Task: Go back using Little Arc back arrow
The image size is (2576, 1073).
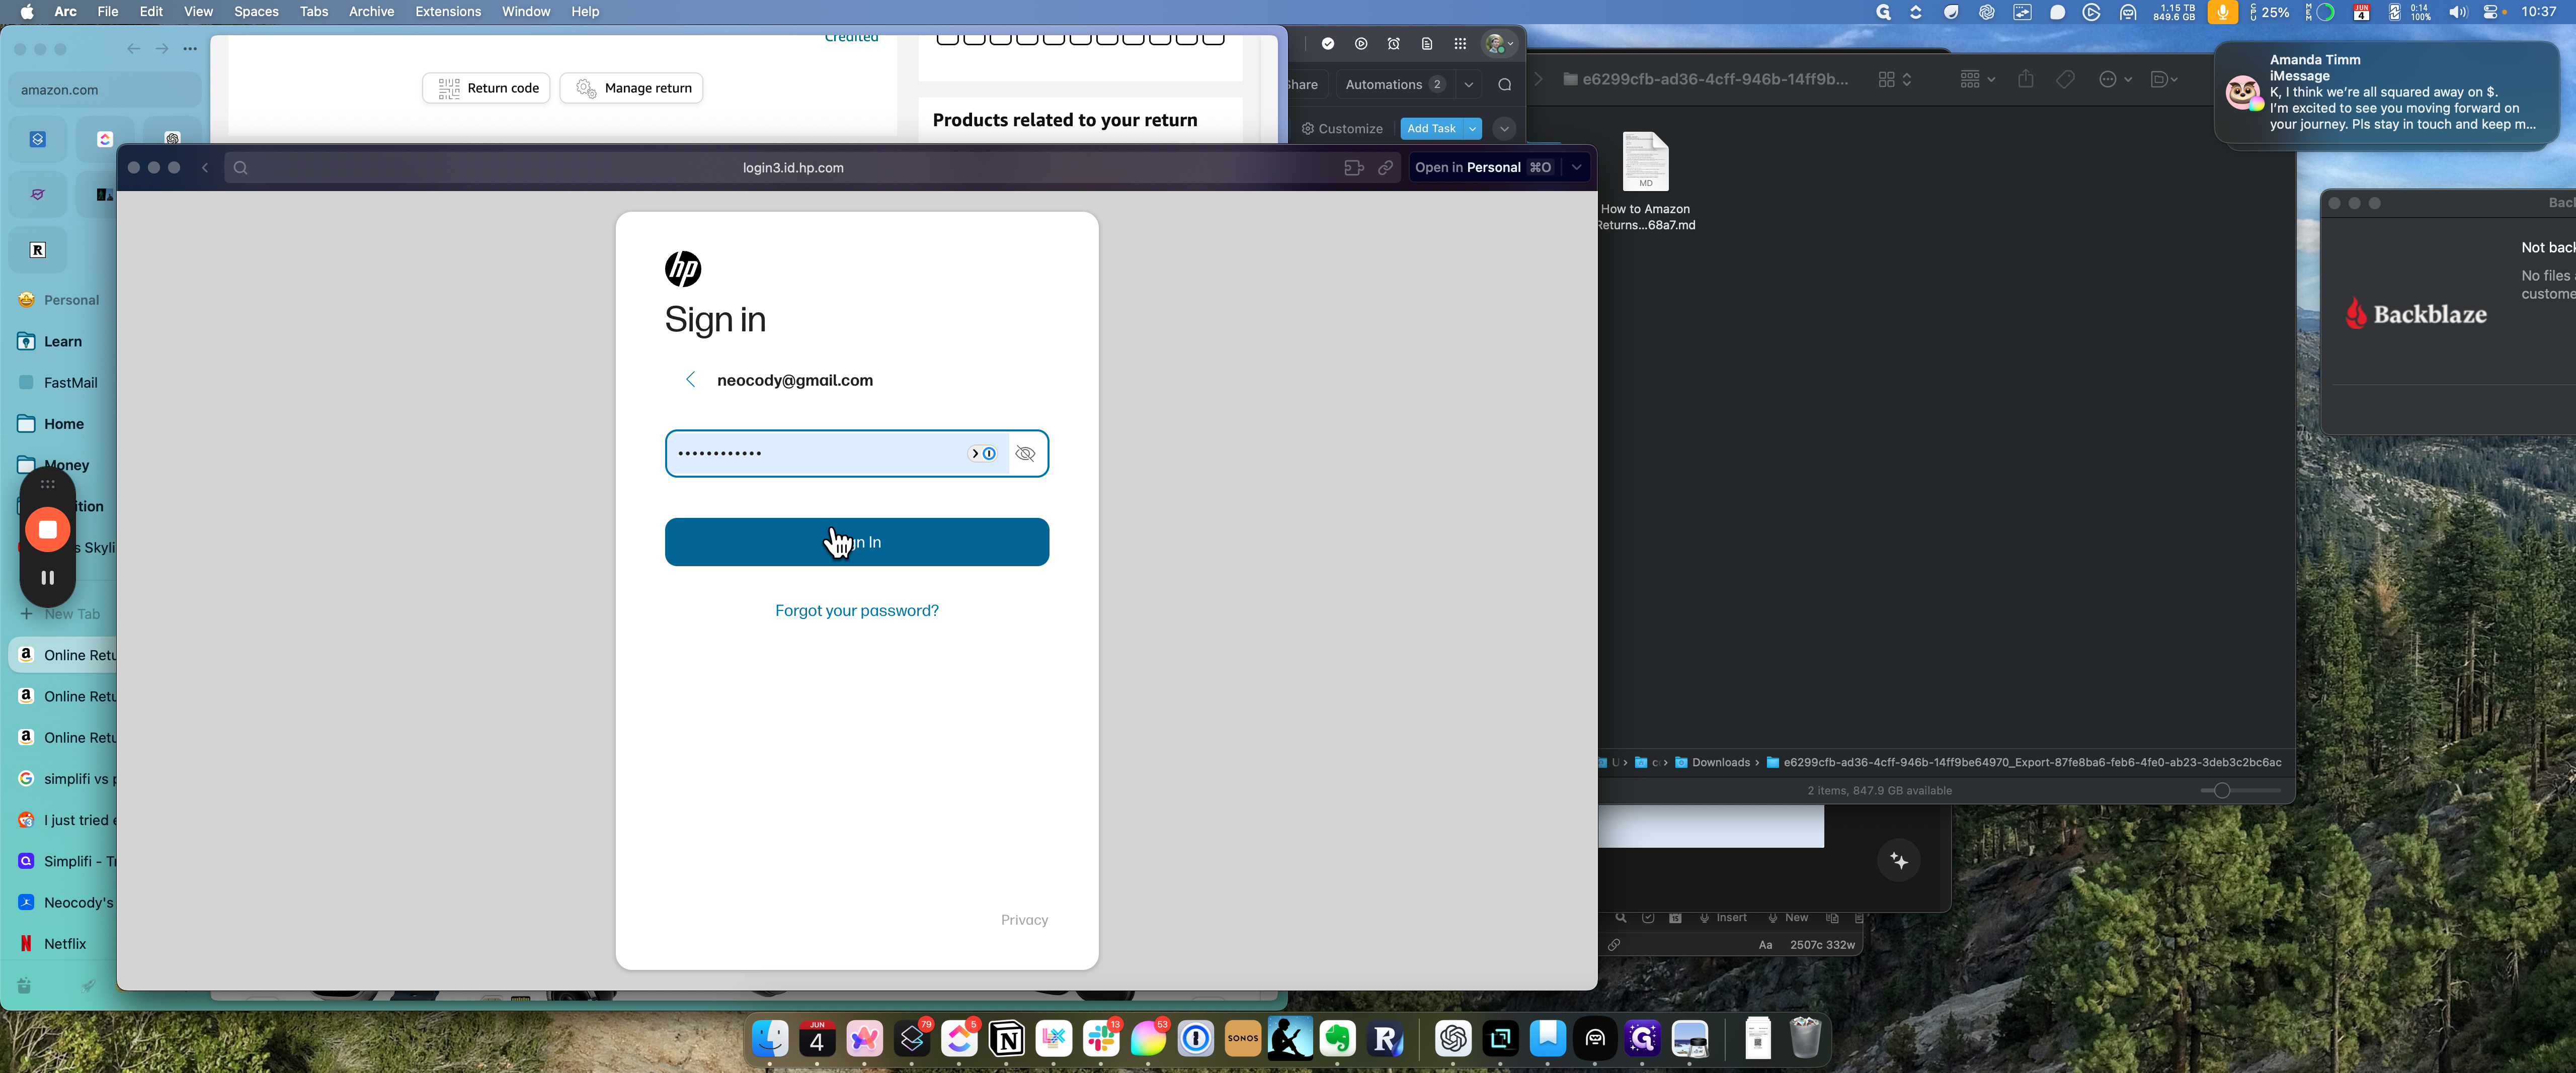Action: point(205,168)
